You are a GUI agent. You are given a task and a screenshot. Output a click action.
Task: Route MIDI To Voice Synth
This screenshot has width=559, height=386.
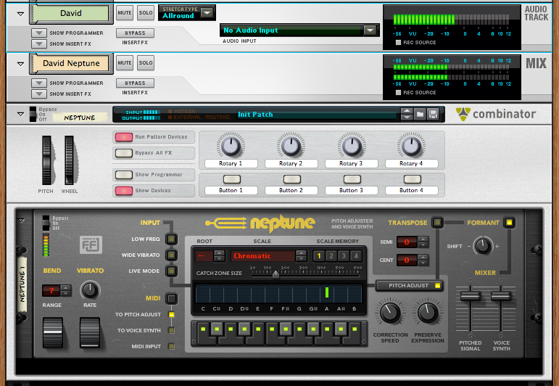pos(172,330)
